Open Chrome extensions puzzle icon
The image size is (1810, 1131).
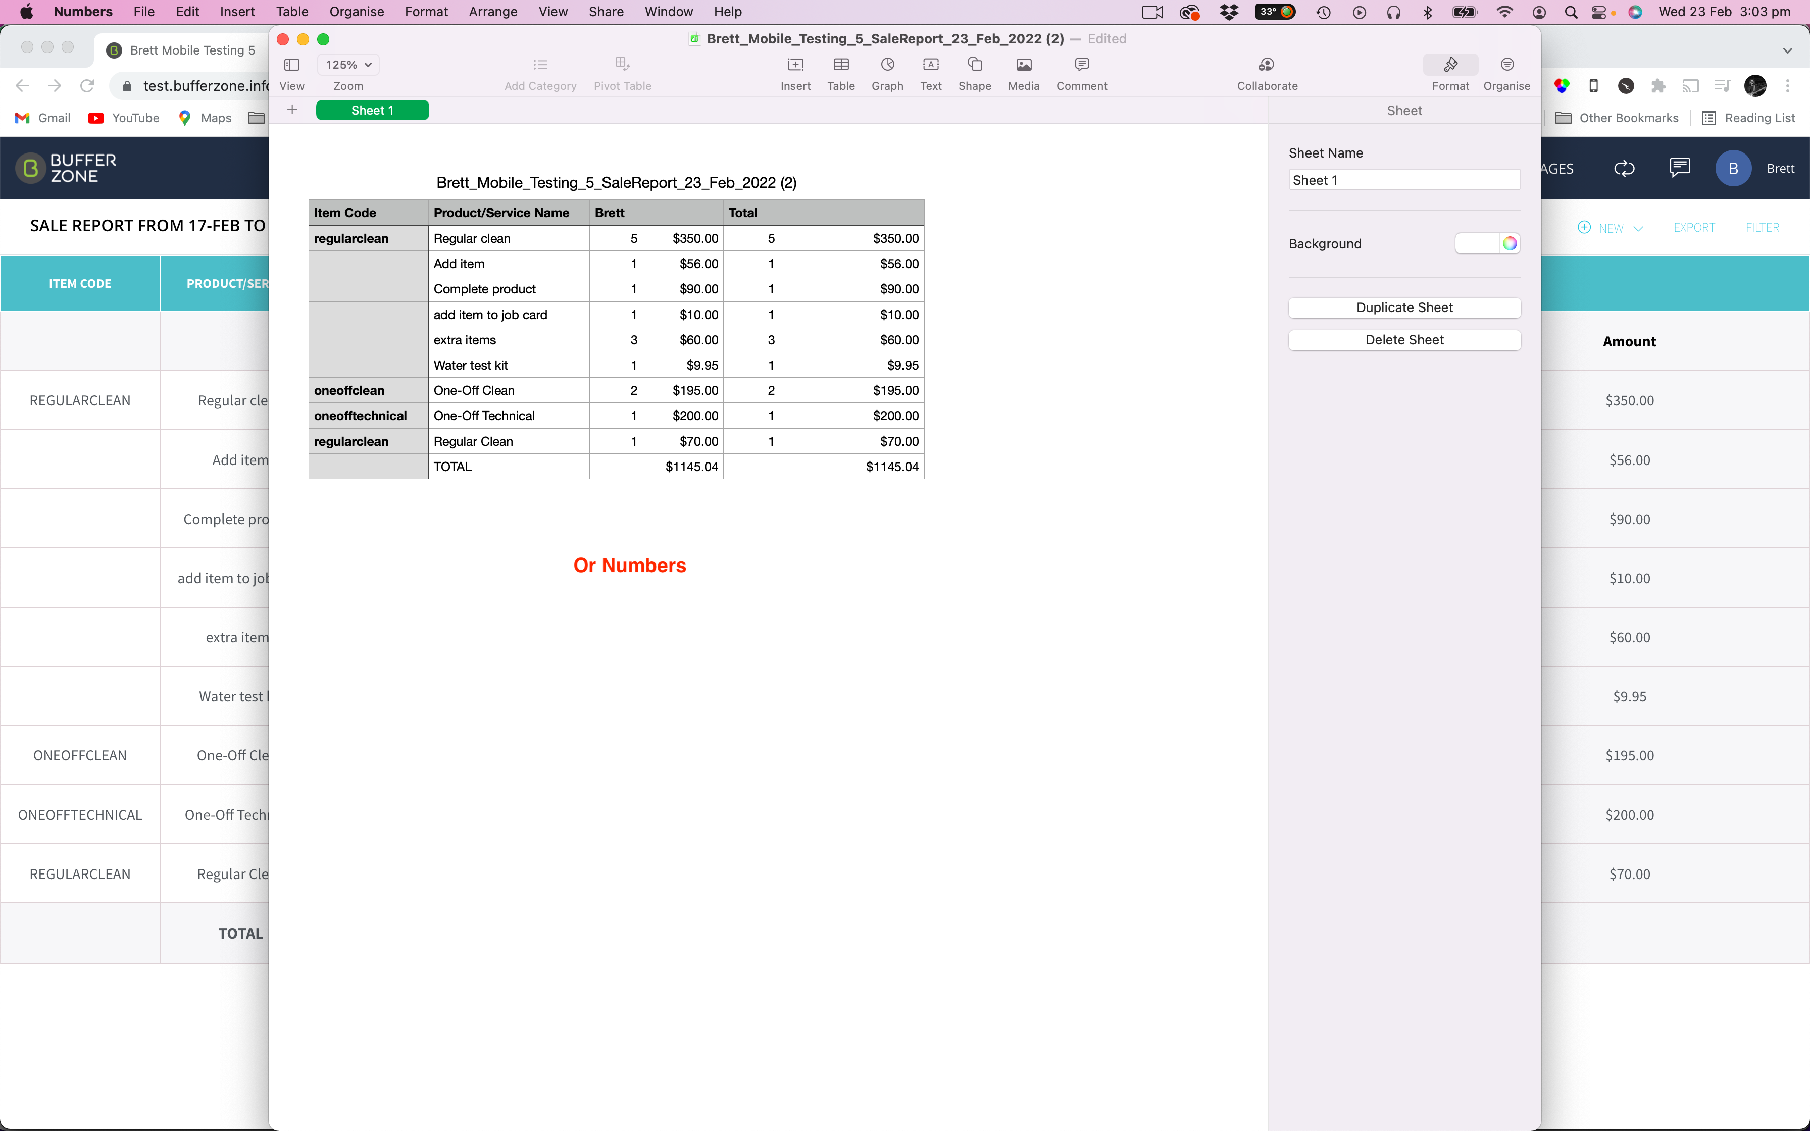[1658, 86]
